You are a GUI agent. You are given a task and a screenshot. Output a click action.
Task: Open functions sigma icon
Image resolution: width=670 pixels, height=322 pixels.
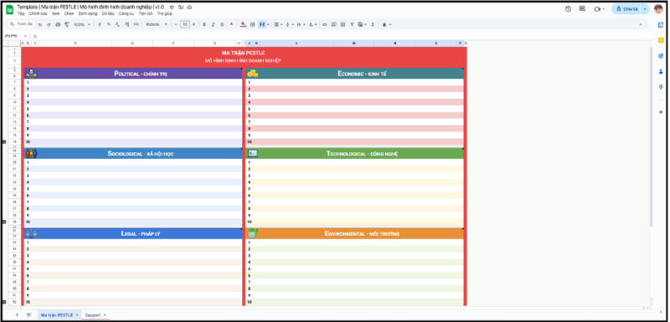tap(373, 25)
